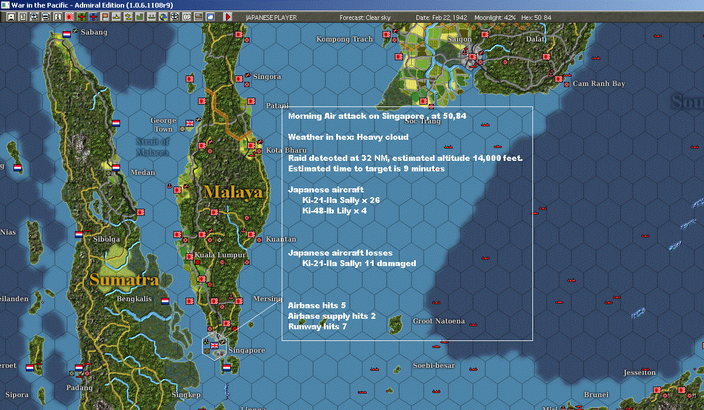Click the 'Kuala Lumpur' map label
This screenshot has height=410, width=704.
point(220,256)
